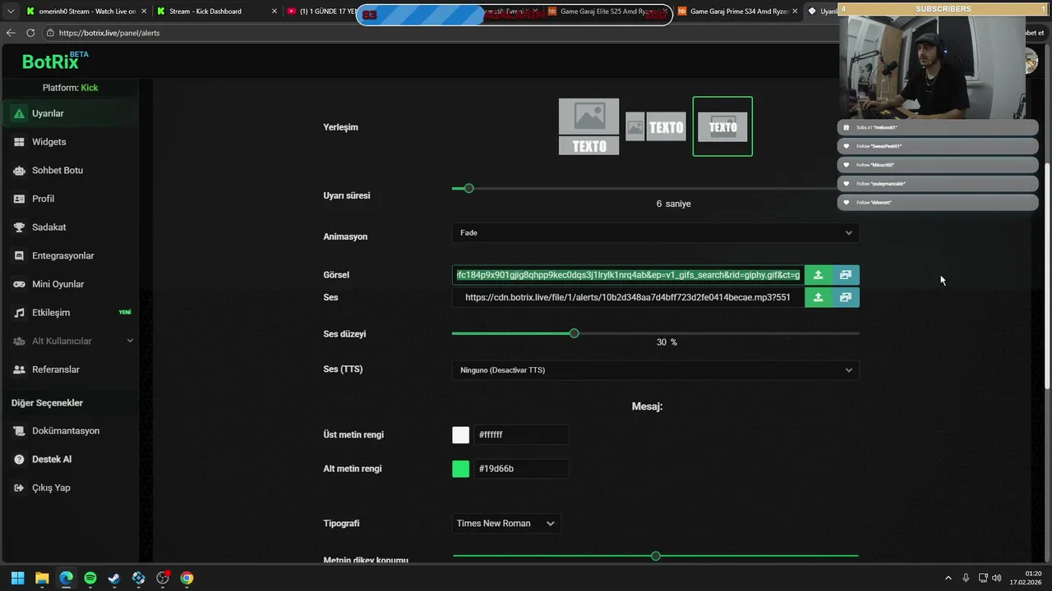Open Dokümantasyon icon in sidebar
Screen dimensions: 1052x591
coord(19,431)
